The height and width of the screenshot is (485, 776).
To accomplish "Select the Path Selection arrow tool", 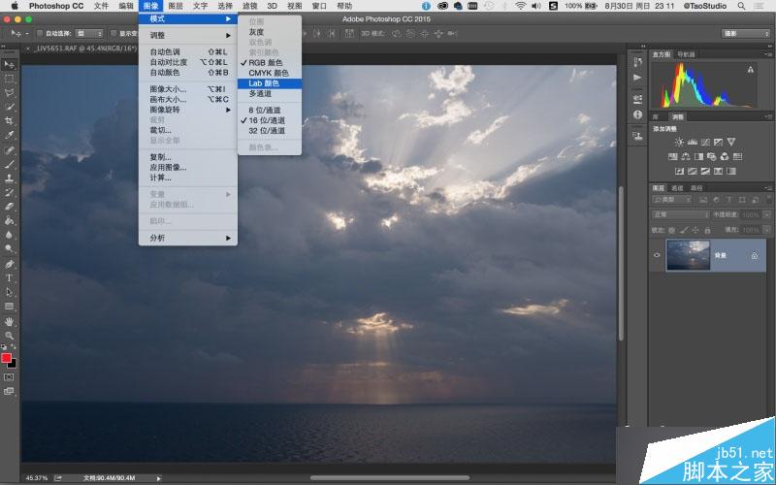I will 9,292.
